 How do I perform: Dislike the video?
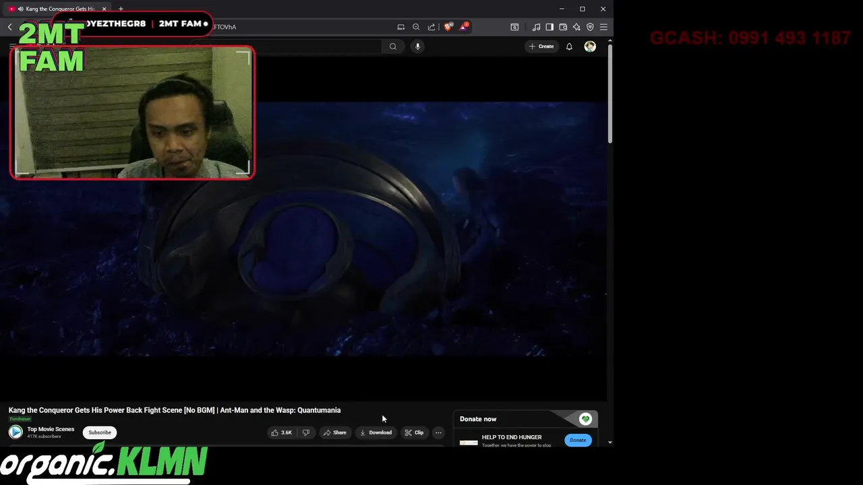[306, 432]
